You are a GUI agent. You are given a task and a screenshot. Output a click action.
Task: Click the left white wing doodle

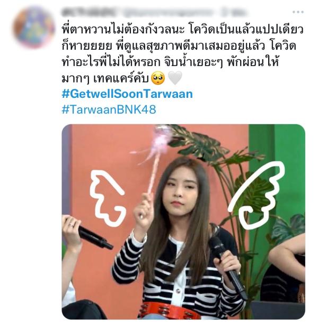coord(107,198)
